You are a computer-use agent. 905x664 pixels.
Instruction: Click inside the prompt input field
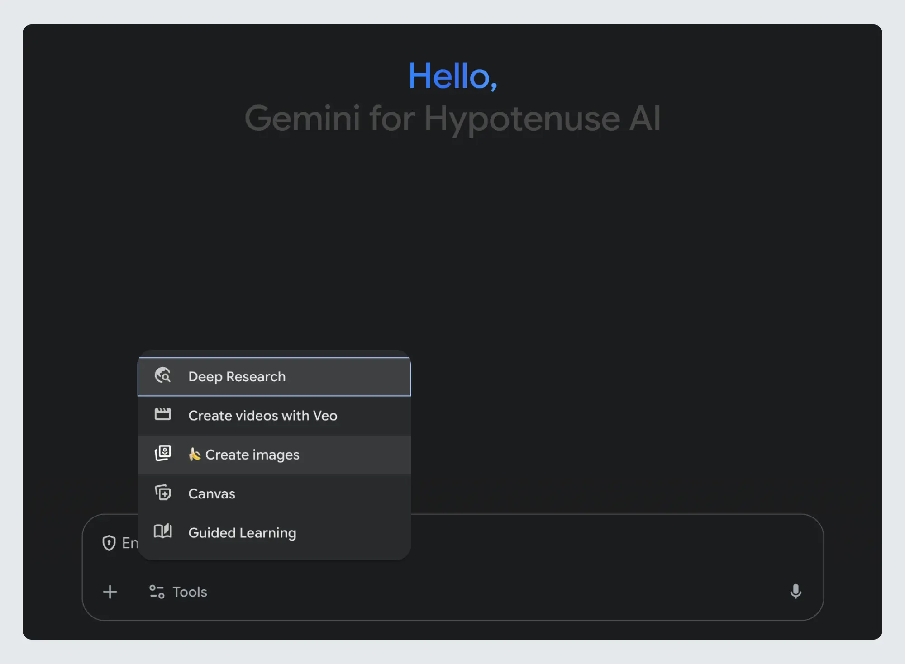tap(588, 543)
